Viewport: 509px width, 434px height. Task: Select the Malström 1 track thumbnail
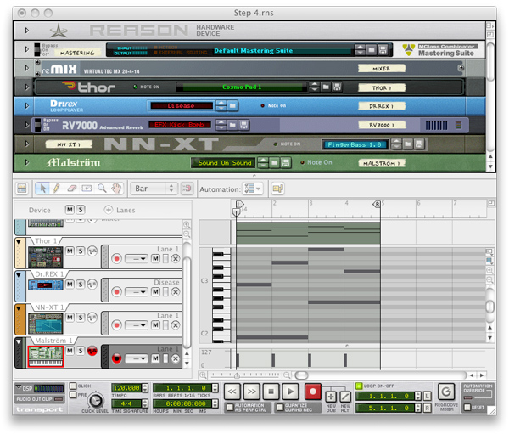click(x=45, y=357)
